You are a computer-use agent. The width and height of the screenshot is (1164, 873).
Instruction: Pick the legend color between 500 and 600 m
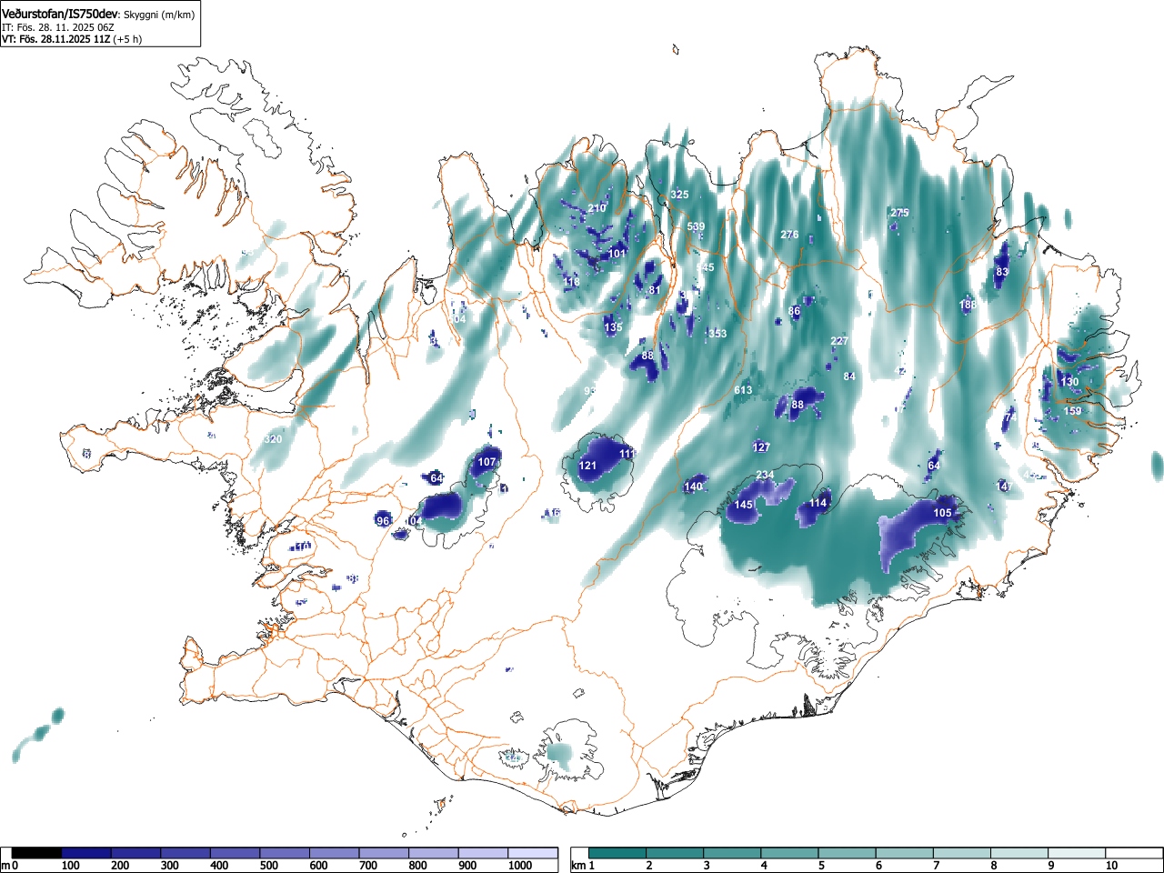[285, 853]
